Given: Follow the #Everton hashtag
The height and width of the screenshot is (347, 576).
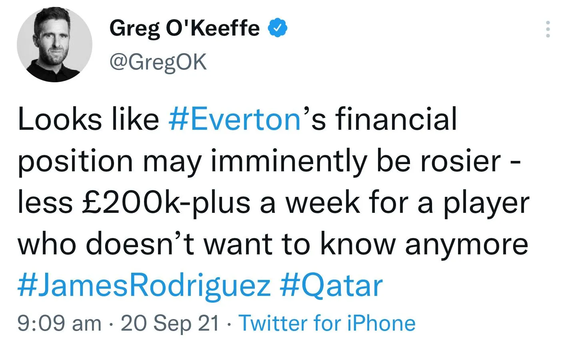Looking at the screenshot, I should coord(235,119).
